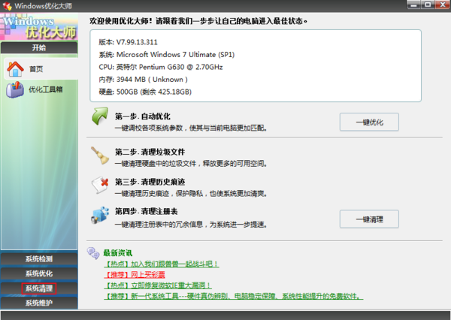The image size is (451, 320).
Task: Click the green arrow 自动优化 icon
Action: (x=100, y=119)
